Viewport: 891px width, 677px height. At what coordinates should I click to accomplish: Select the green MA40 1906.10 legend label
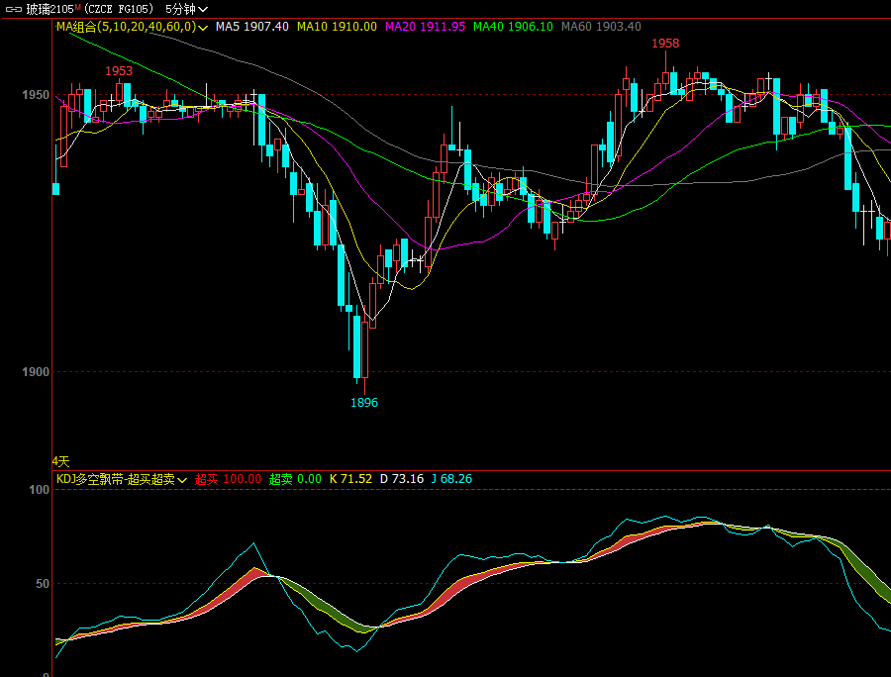tap(513, 27)
